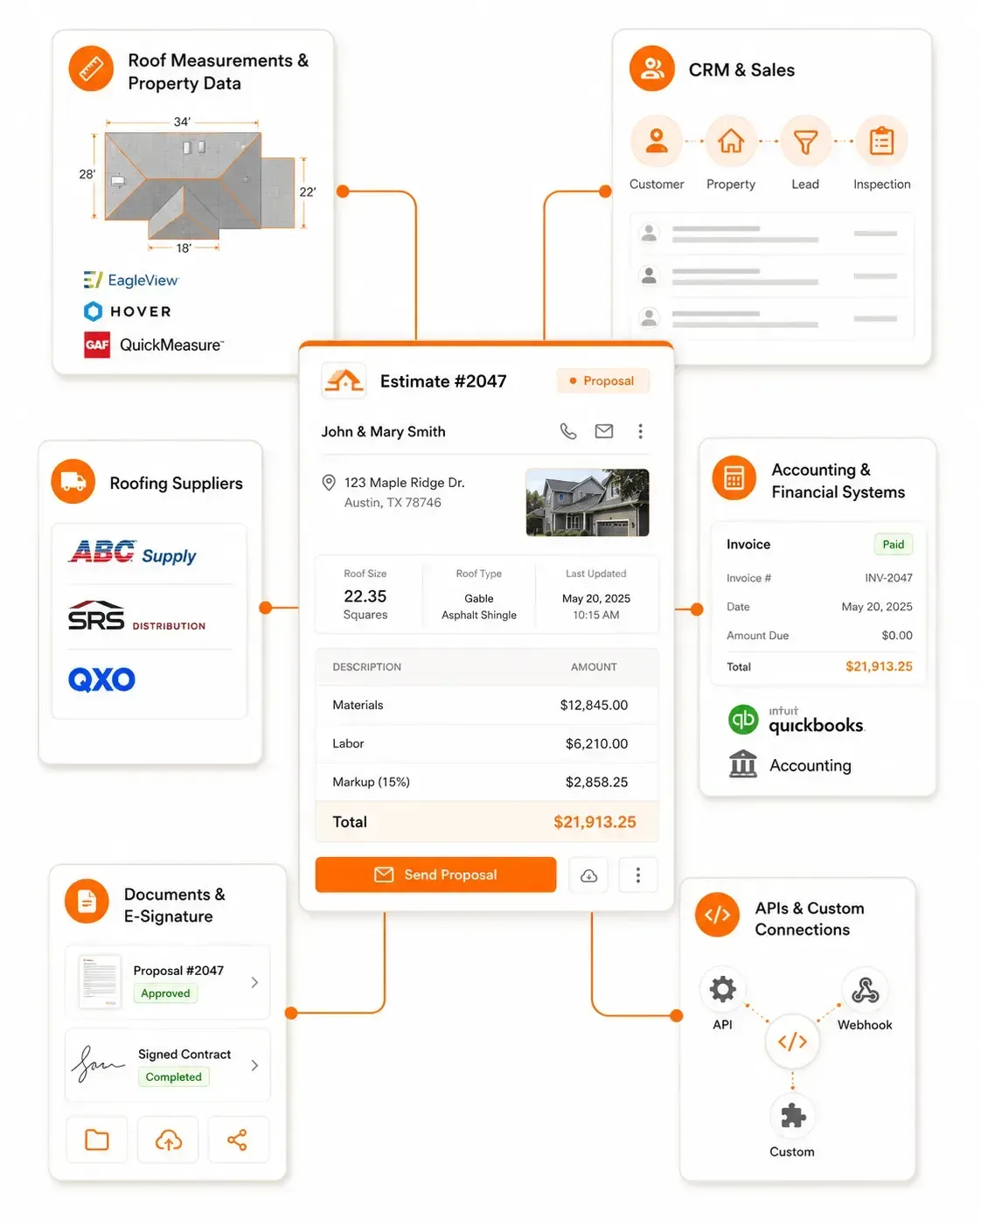Click the Amount Due $0.00 value
This screenshot has height=1226, width=981.
pos(897,636)
